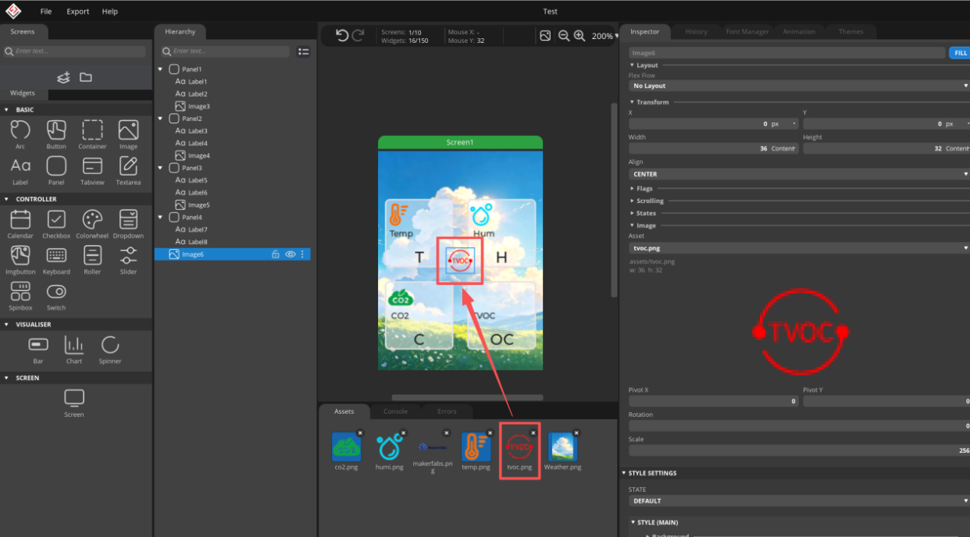Select the Label widget
This screenshot has width=970, height=537.
pyautogui.click(x=20, y=170)
